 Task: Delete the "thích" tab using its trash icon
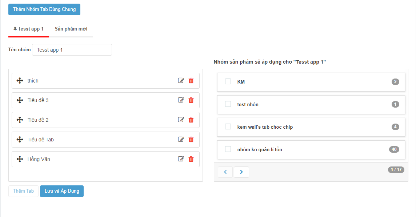click(x=191, y=81)
